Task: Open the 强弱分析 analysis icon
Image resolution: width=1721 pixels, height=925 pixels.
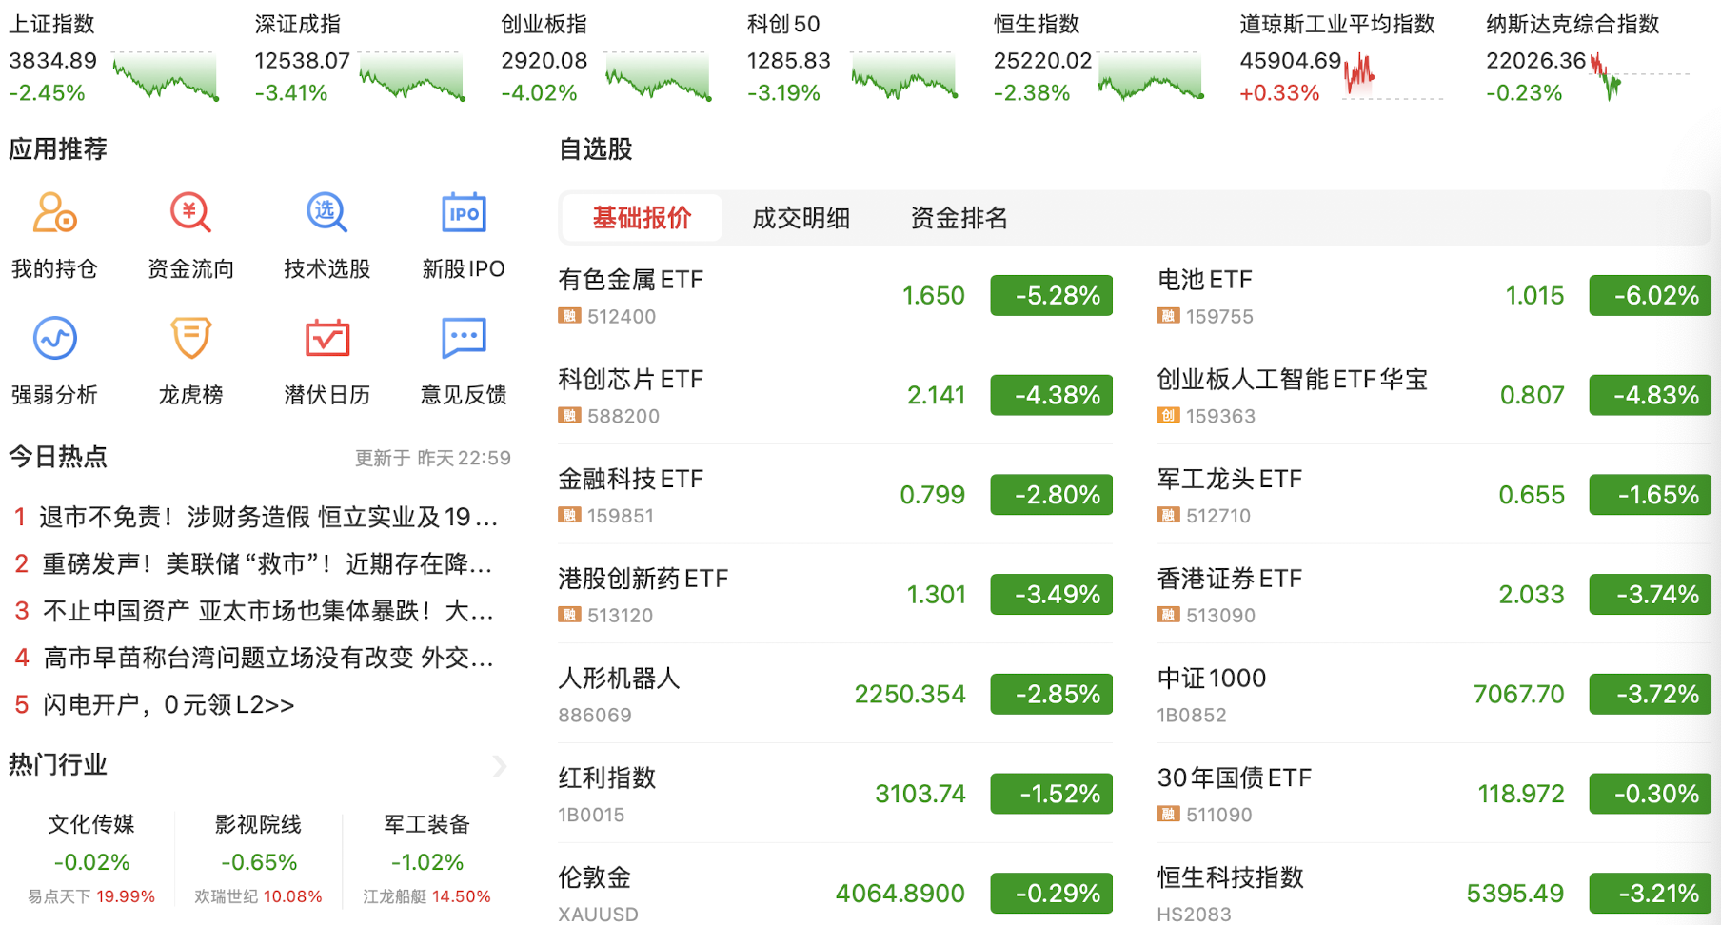Action: (x=54, y=339)
